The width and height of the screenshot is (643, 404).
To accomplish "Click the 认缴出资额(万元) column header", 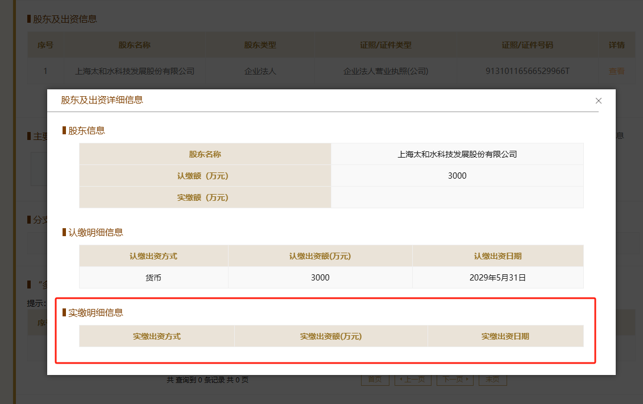I will 320,256.
